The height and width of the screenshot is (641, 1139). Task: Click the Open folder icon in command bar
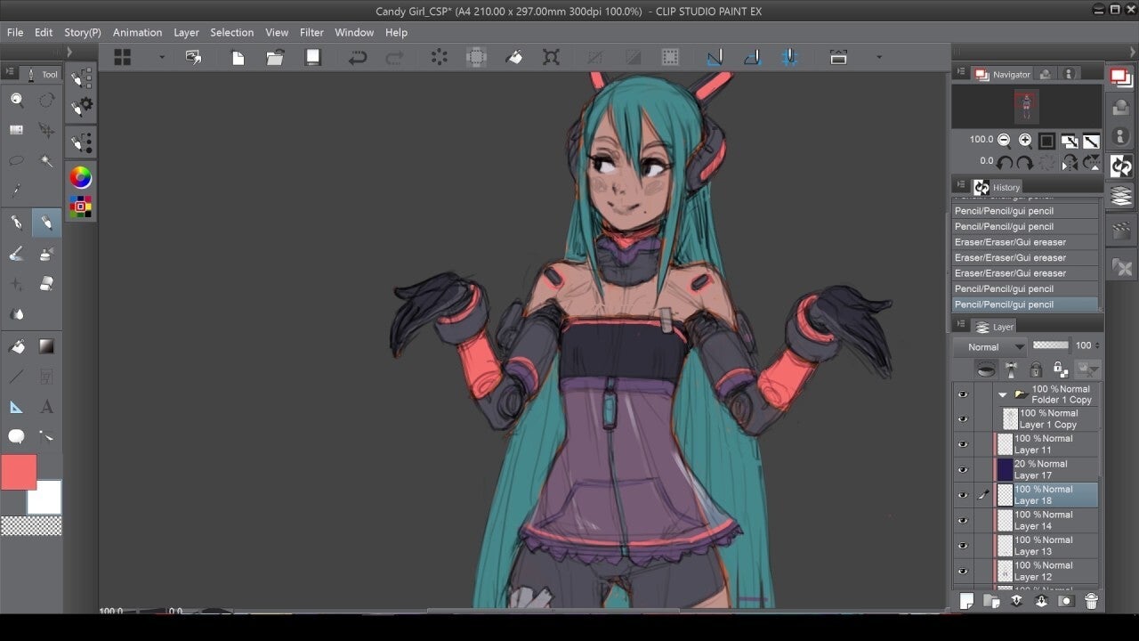coord(275,57)
